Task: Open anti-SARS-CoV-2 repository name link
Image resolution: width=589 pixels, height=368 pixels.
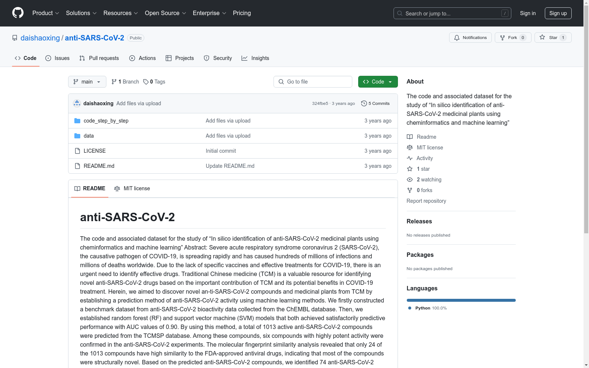Action: pos(95,38)
